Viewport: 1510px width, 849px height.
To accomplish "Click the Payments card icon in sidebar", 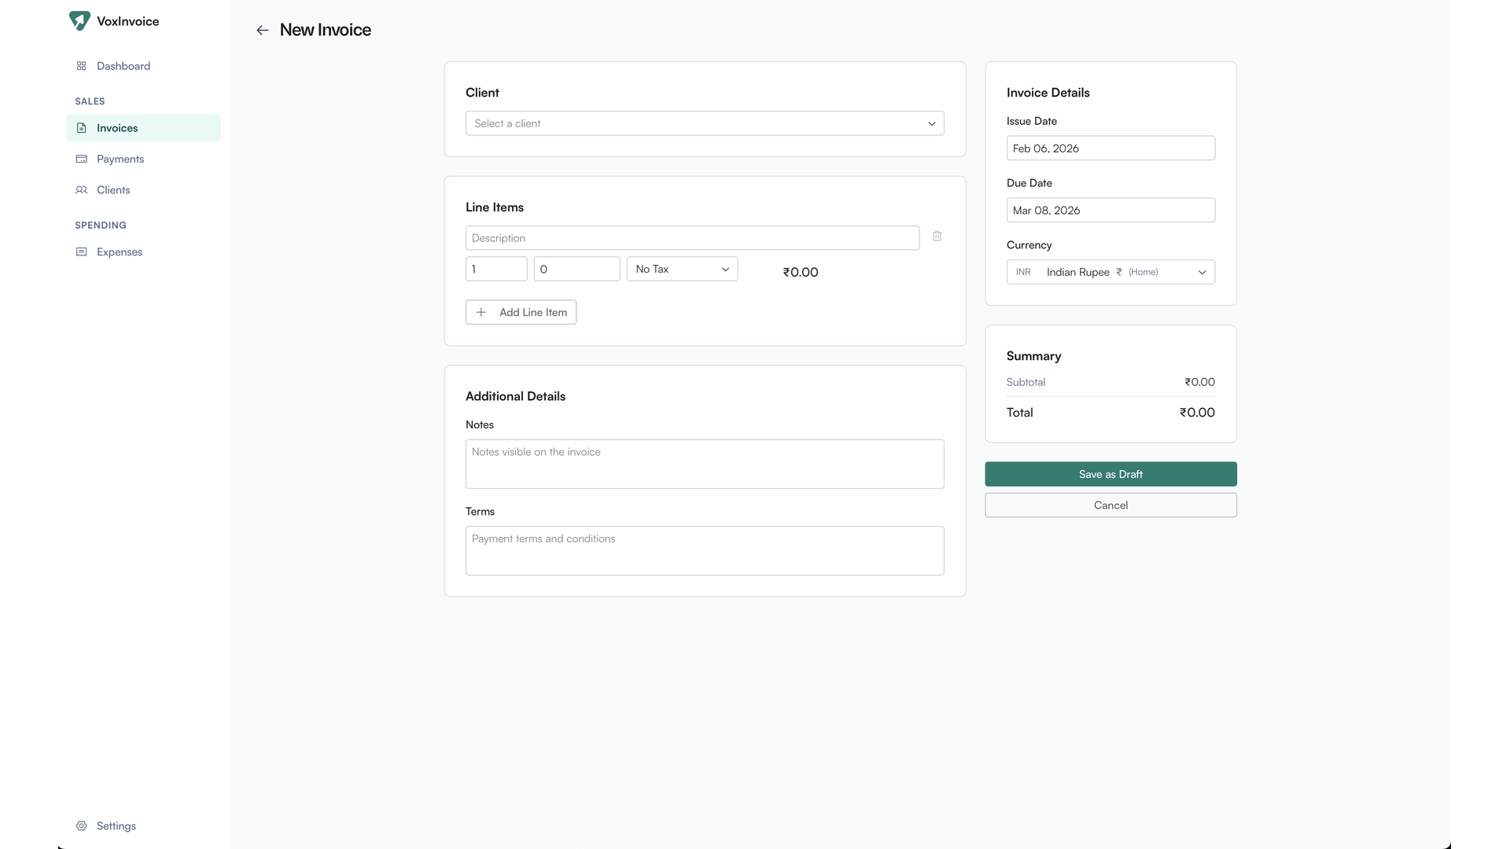I will pos(81,159).
